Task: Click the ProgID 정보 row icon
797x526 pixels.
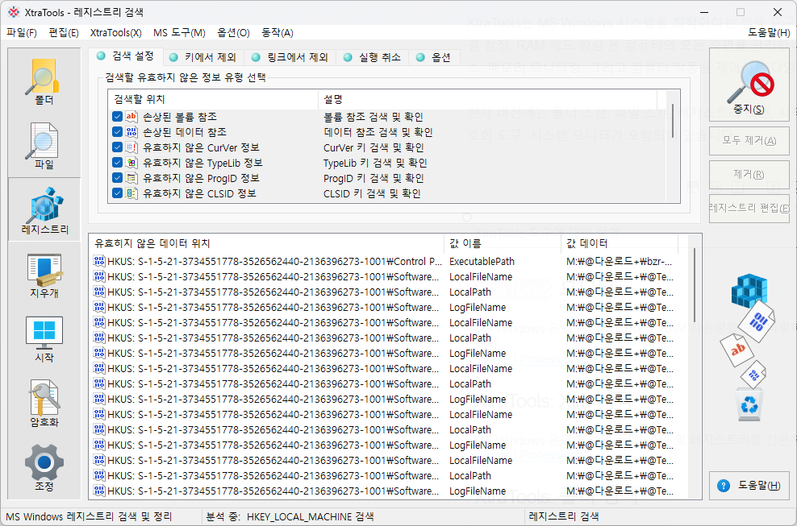Action: tap(131, 178)
